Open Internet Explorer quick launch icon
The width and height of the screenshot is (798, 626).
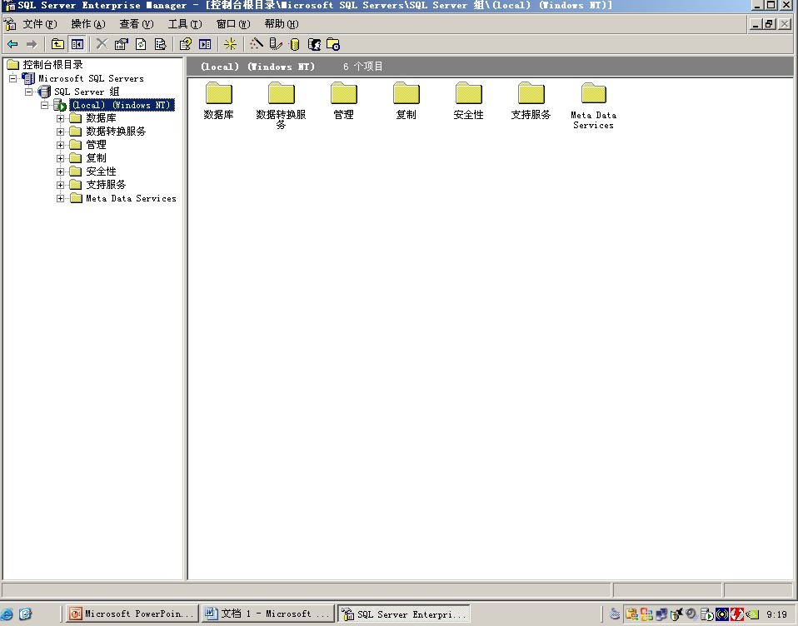click(7, 614)
